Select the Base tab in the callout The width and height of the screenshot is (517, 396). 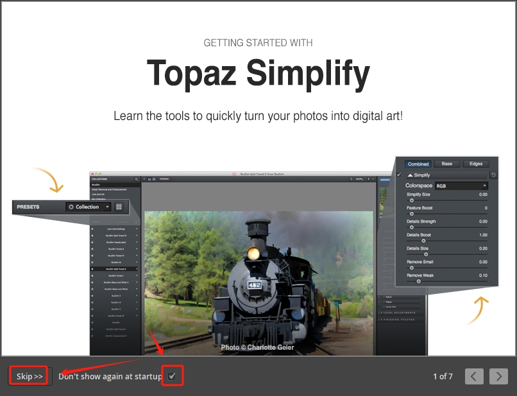tap(447, 164)
